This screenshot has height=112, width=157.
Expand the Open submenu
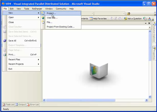point(21,17)
